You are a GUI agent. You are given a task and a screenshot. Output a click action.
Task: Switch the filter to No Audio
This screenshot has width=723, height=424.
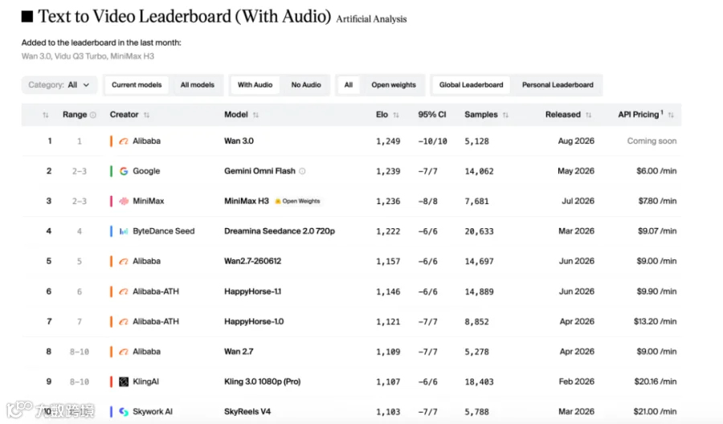pyautogui.click(x=306, y=85)
